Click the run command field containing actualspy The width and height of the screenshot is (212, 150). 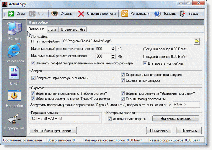(x=186, y=104)
